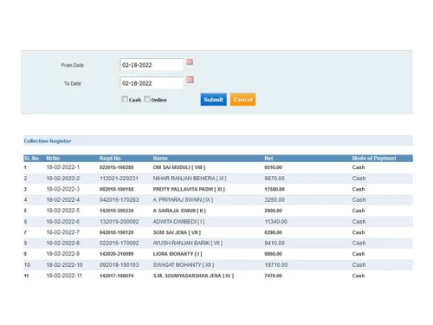
Task: Select receipt number 18-02-2022-3
Action: [x=63, y=189]
